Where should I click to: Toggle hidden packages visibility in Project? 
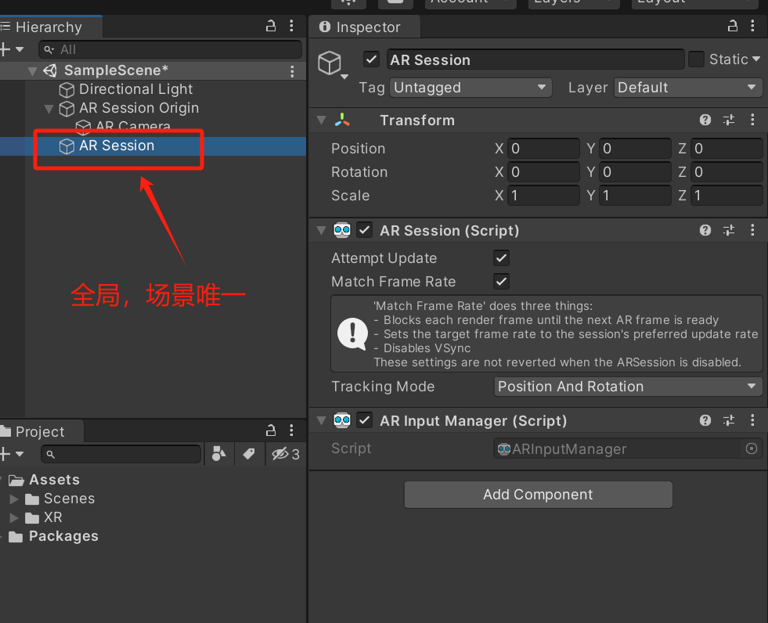286,454
